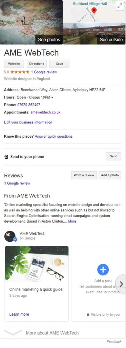
Task: Open See outside street view thumbnail
Action: (x=94, y=34)
